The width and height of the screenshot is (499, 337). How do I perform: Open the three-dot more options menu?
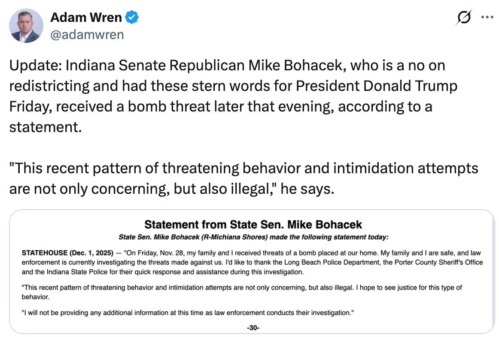[487, 18]
